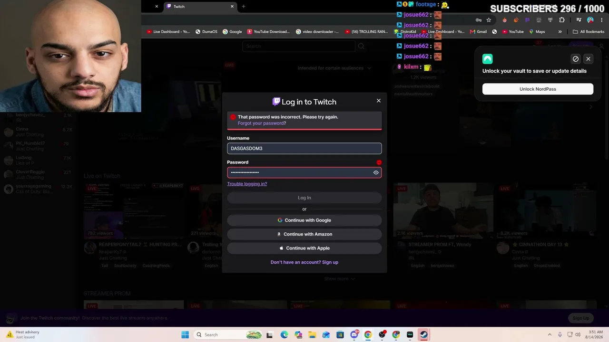Close the Twitch browser tab
The image size is (609, 342).
pos(232,7)
